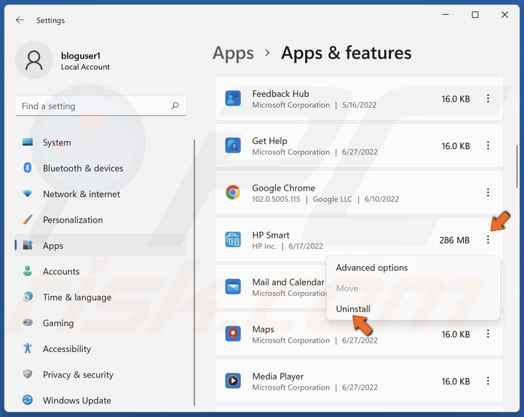Open Bluetooth & devices settings
This screenshot has width=524, height=417.
101,168
